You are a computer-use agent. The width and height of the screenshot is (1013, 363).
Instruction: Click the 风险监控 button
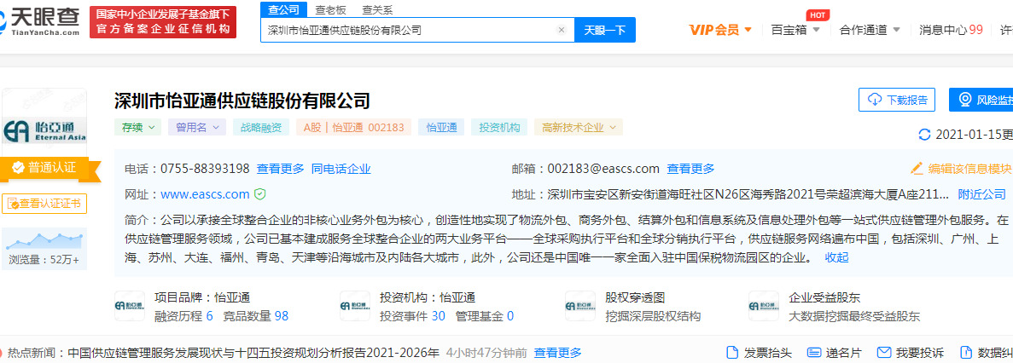(981, 100)
